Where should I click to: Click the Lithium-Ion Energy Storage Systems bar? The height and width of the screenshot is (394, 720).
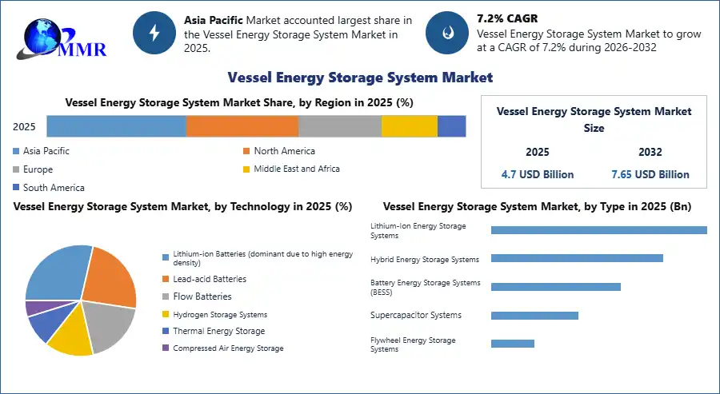pos(598,230)
